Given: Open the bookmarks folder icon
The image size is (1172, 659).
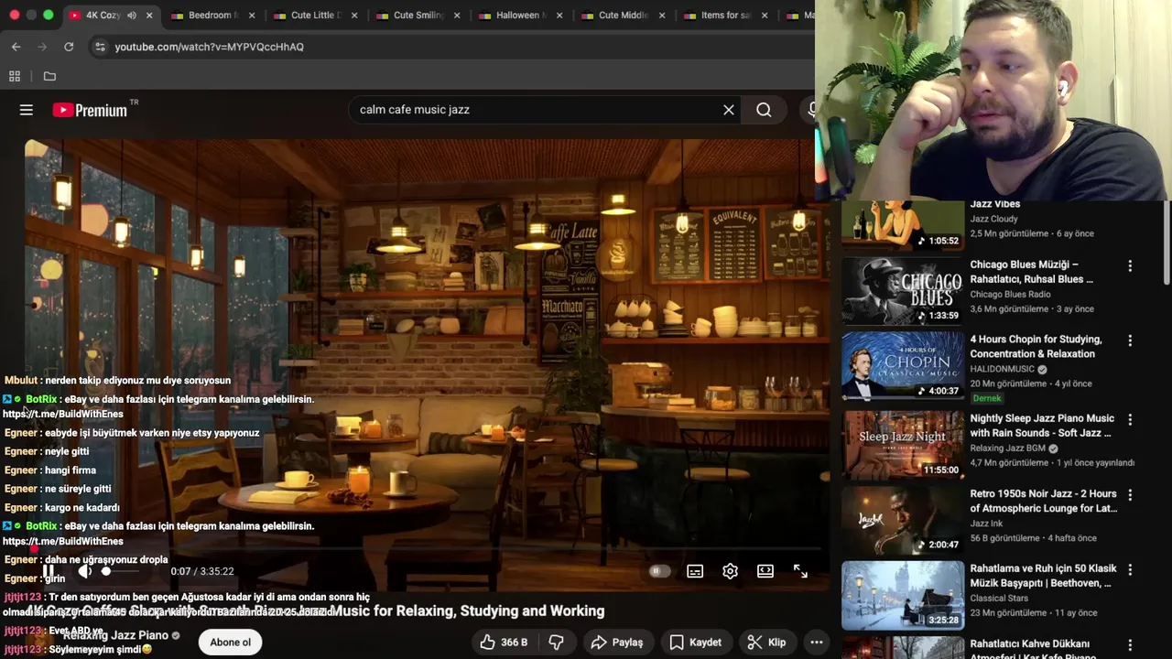Looking at the screenshot, I should click(49, 76).
